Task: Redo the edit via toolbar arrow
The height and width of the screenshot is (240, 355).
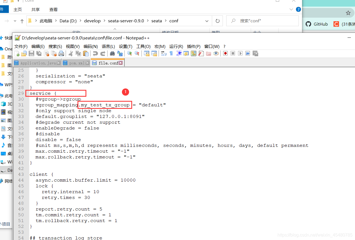Action: coord(103,53)
